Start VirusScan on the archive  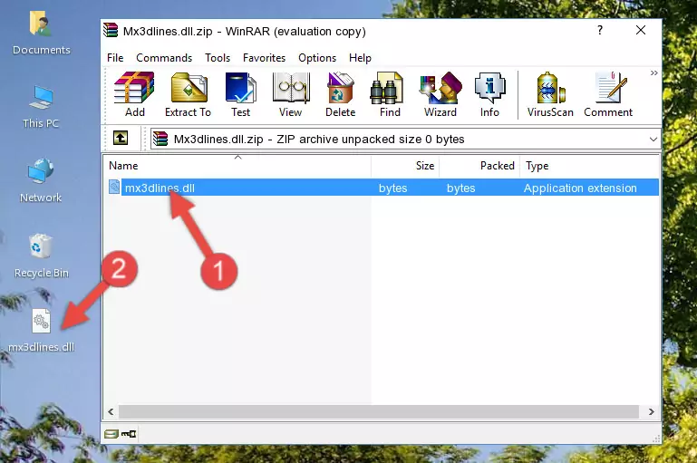(550, 94)
